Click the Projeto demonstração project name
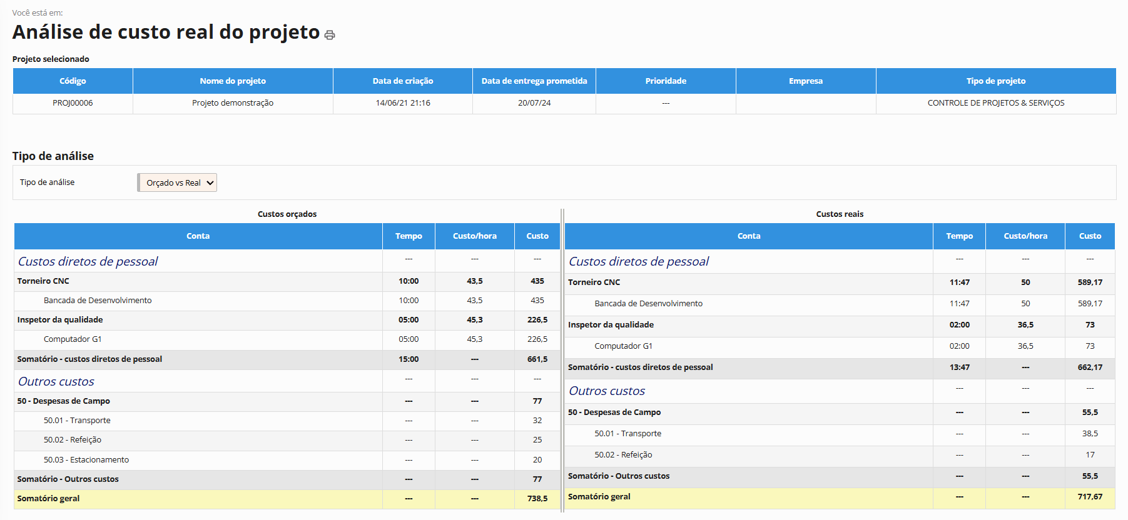Screen dimensions: 1128x520 (233, 103)
